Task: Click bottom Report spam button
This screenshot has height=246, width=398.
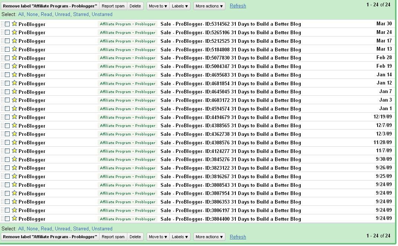Action: pos(113,237)
